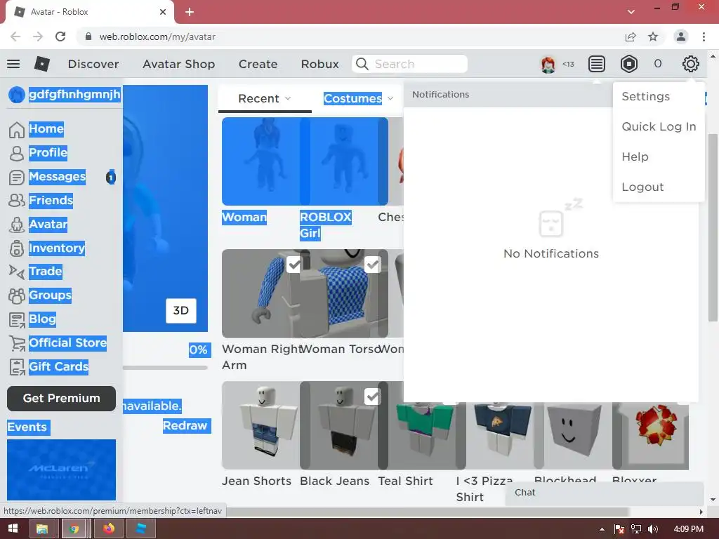Open the Windows Start menu

13,528
